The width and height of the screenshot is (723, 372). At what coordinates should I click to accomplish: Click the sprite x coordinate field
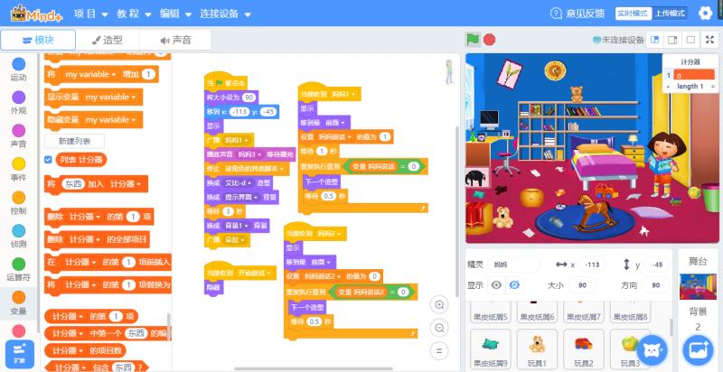click(592, 265)
